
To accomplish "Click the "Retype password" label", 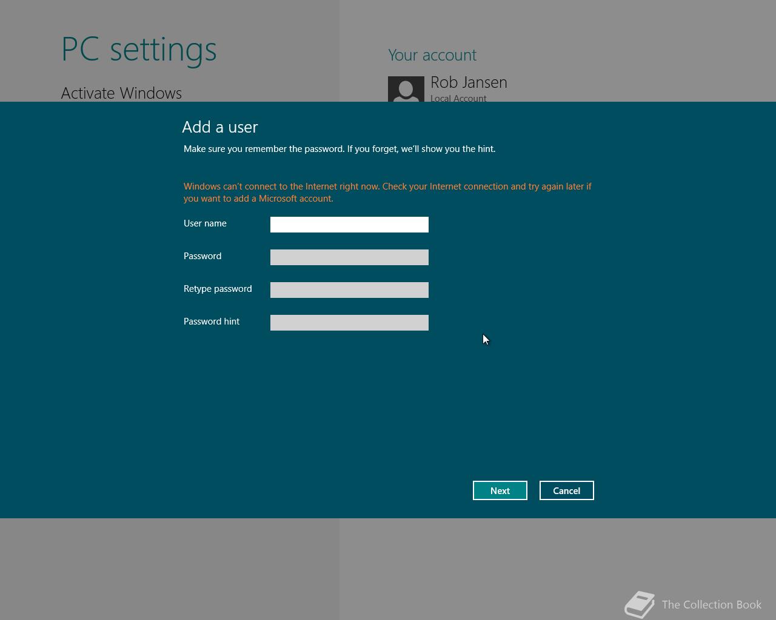I will pos(218,289).
